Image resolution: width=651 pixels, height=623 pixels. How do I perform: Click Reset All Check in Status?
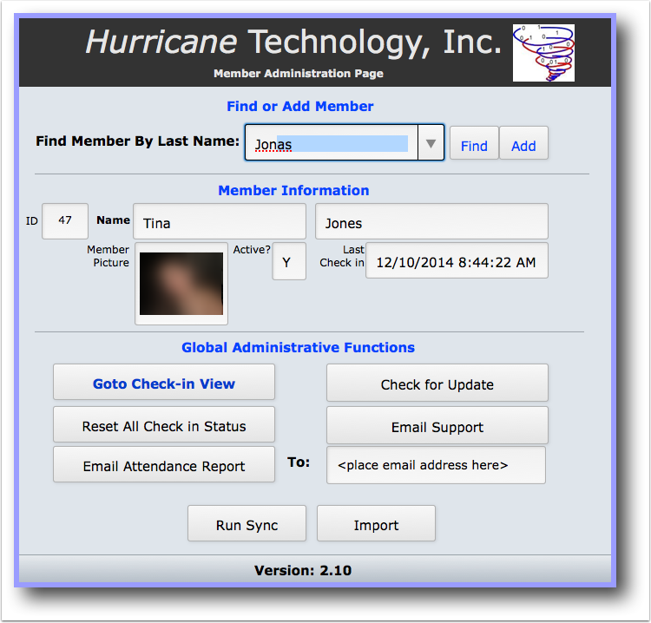pyautogui.click(x=164, y=424)
